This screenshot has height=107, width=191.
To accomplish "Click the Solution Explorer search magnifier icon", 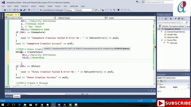I will [x=187, y=22].
